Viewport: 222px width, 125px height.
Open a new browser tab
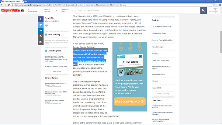pyautogui.click(x=26, y=2)
